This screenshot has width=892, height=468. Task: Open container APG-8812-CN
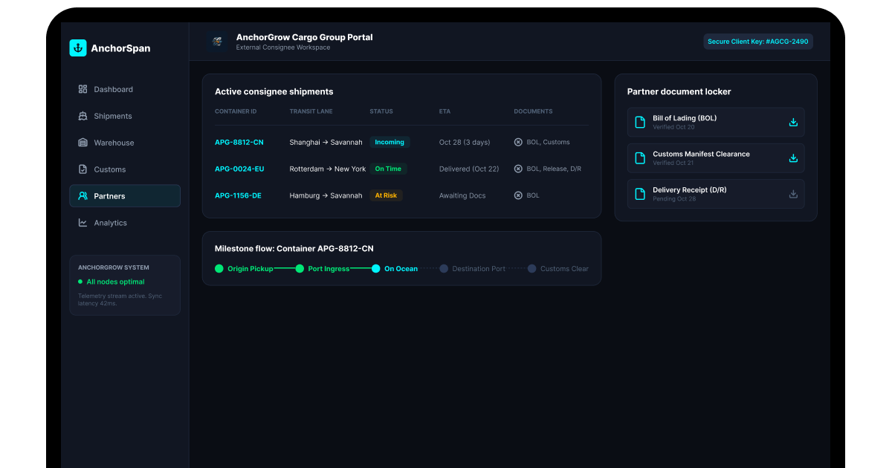pos(239,142)
